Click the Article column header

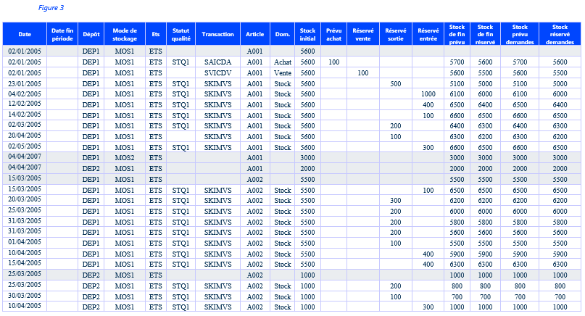[x=255, y=34]
